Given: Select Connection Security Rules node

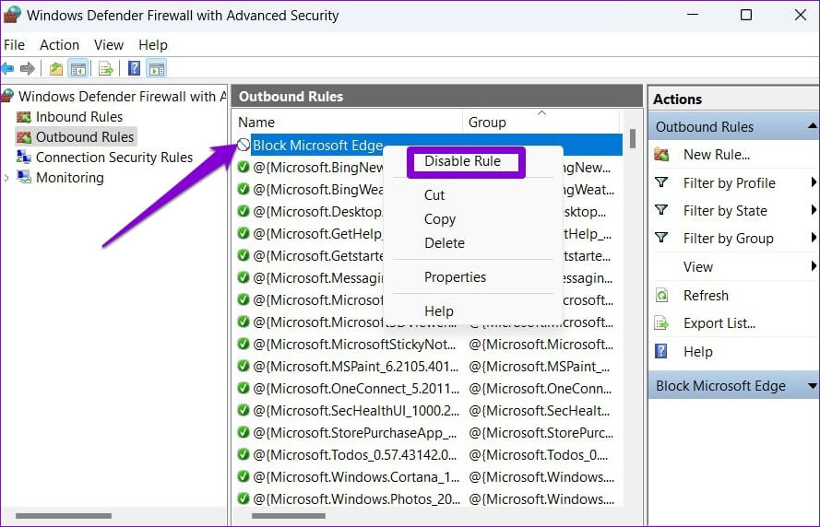Looking at the screenshot, I should pos(113,158).
